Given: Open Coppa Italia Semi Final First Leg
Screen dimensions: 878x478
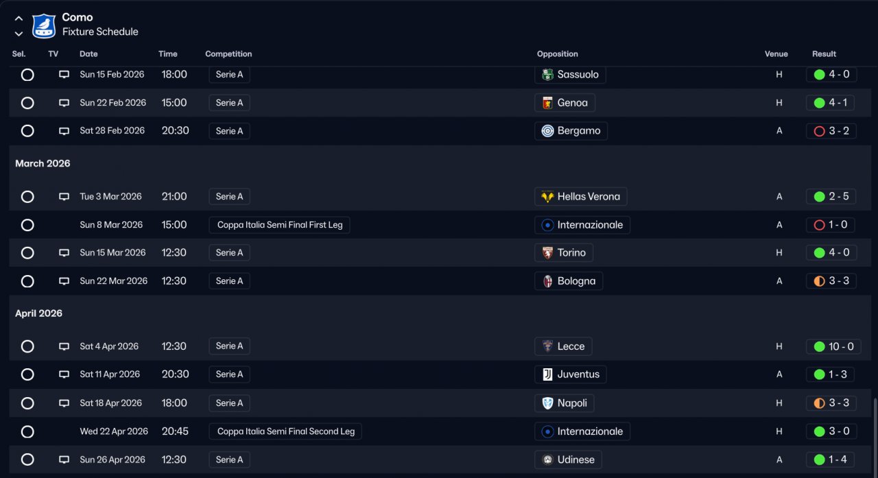Looking at the screenshot, I should coord(279,225).
